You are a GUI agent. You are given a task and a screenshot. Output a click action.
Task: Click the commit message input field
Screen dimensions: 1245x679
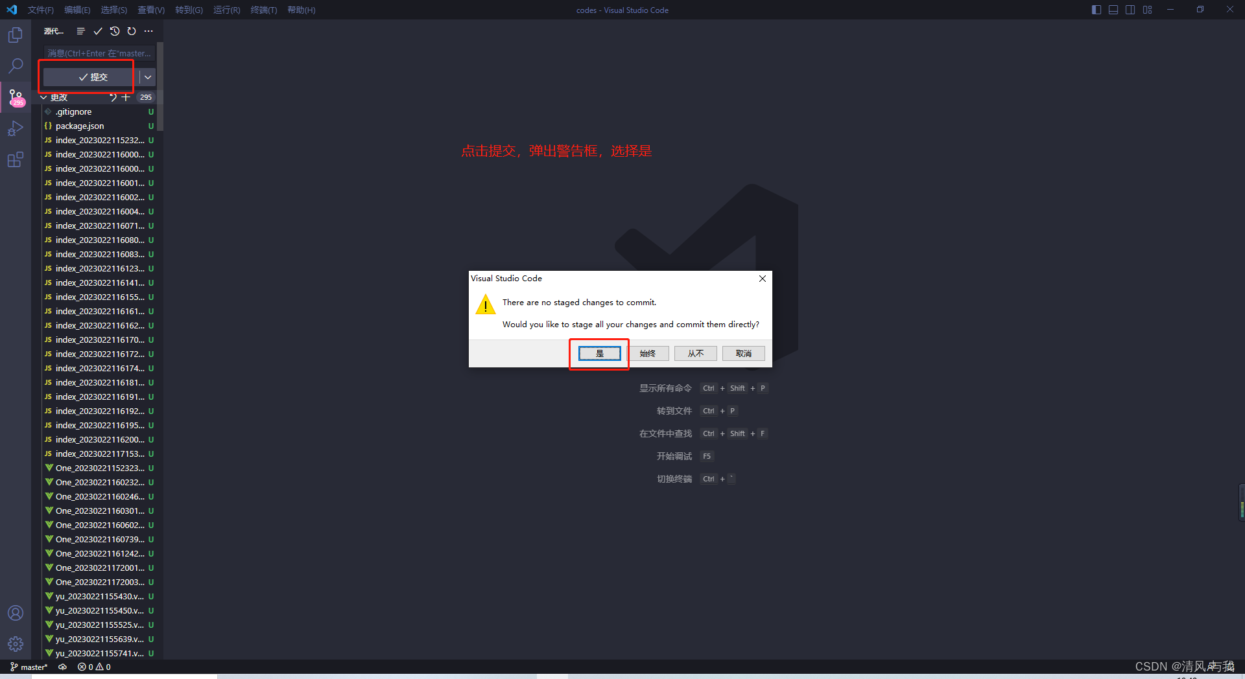click(99, 53)
